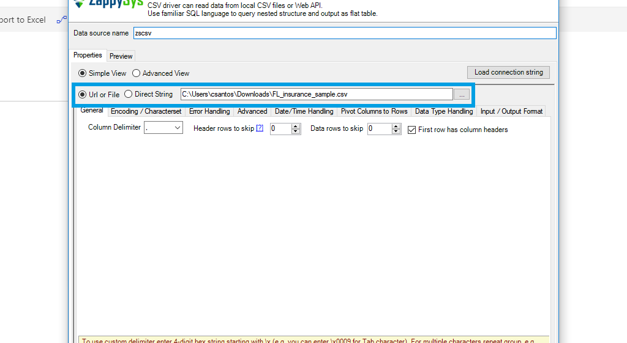
Task: Select the Advanced View radio button
Action: coord(137,73)
